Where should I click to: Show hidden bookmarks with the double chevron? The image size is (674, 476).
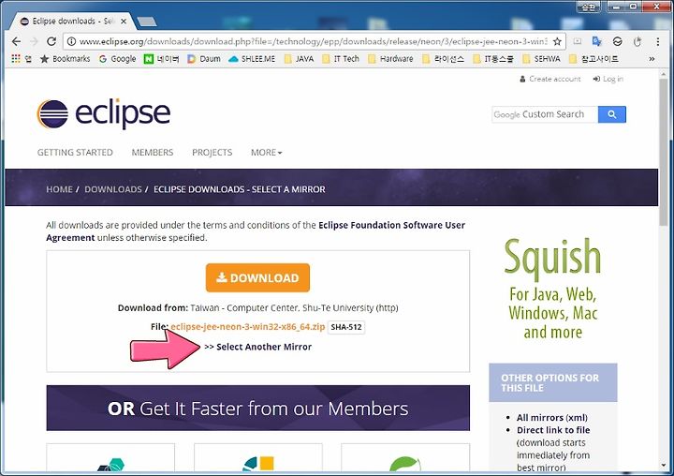point(652,58)
